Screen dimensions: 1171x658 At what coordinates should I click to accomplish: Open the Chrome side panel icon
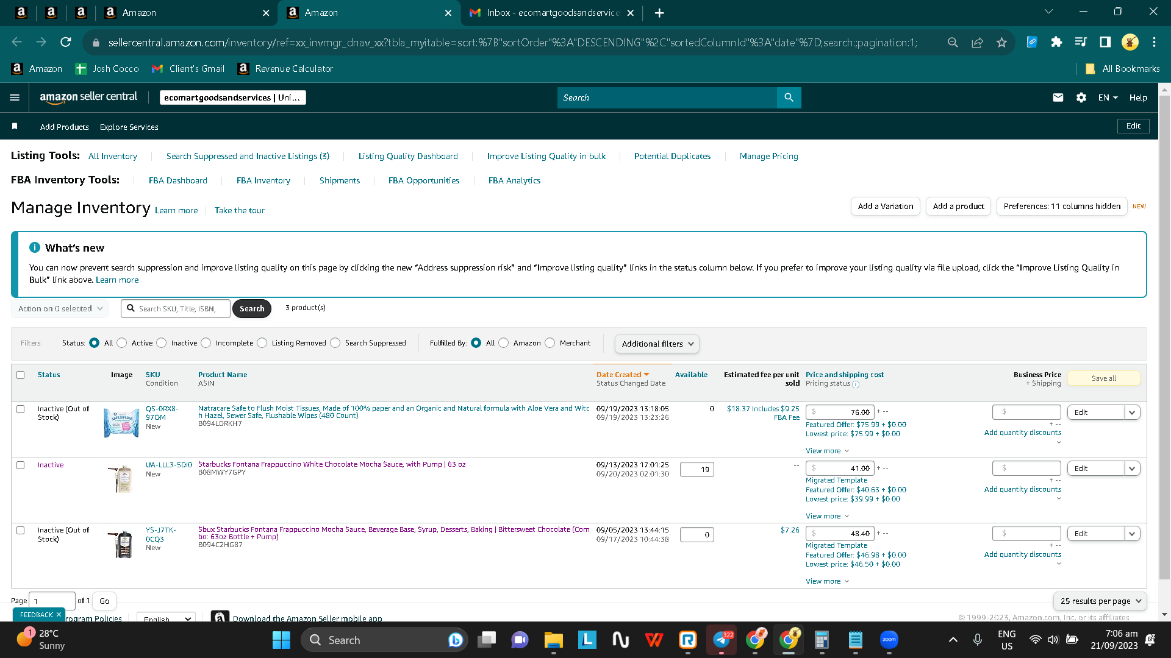click(1105, 42)
